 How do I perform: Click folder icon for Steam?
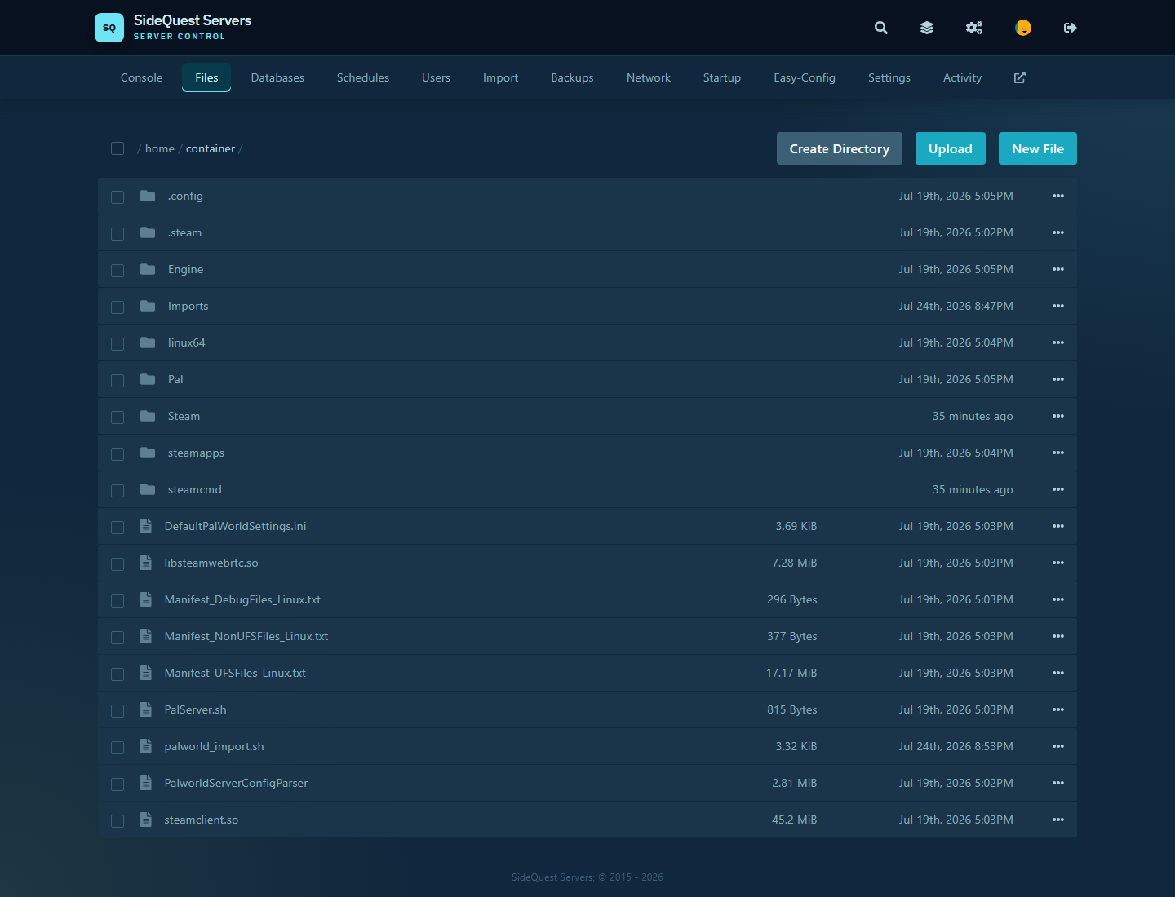[x=148, y=416]
